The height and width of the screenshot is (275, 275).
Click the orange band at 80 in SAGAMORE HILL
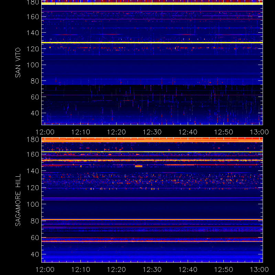(x=152, y=219)
